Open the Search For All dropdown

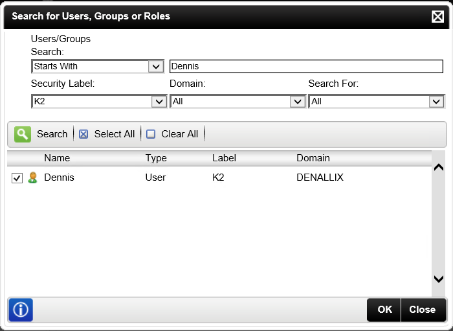(x=377, y=102)
